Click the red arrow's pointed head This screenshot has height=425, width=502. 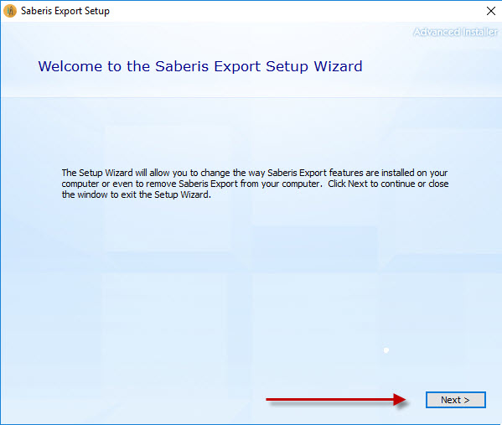[400, 399]
